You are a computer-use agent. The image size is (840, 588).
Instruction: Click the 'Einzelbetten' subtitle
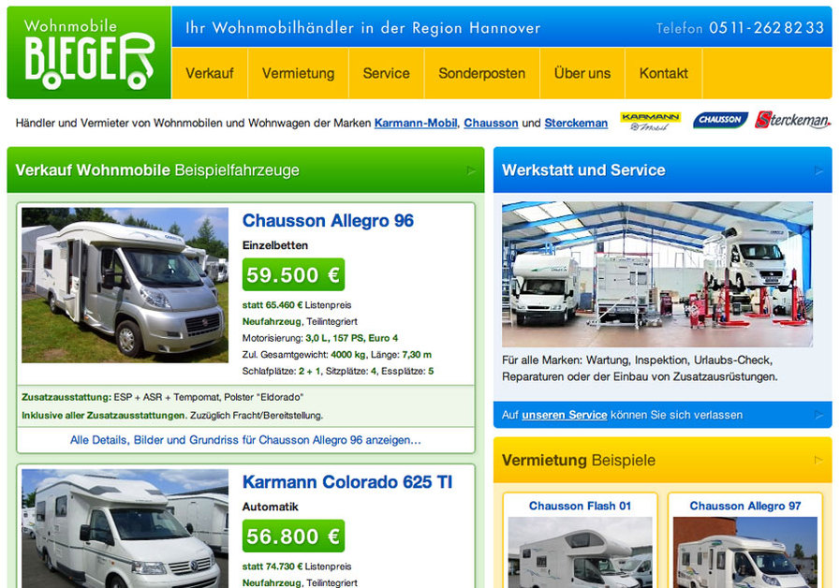coord(274,246)
